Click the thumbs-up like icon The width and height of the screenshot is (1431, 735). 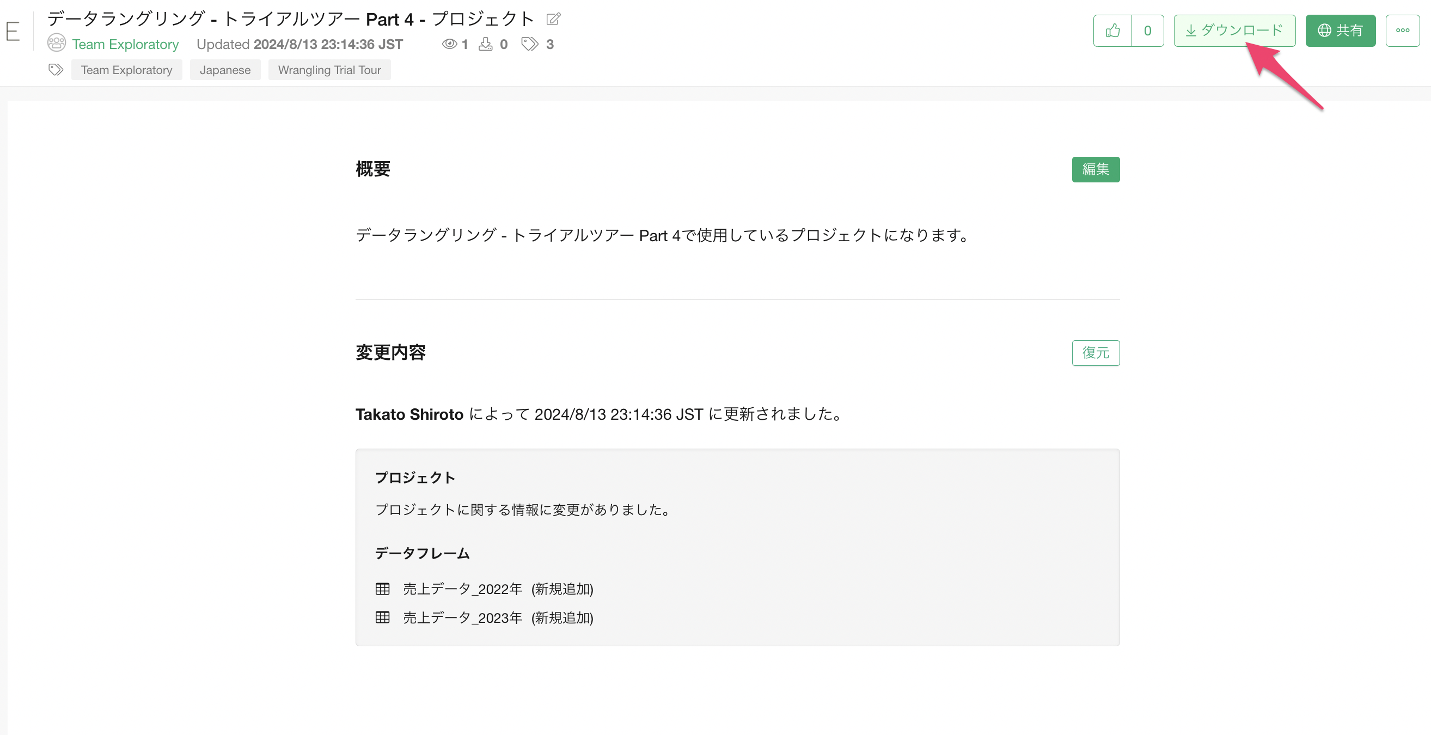[1112, 30]
